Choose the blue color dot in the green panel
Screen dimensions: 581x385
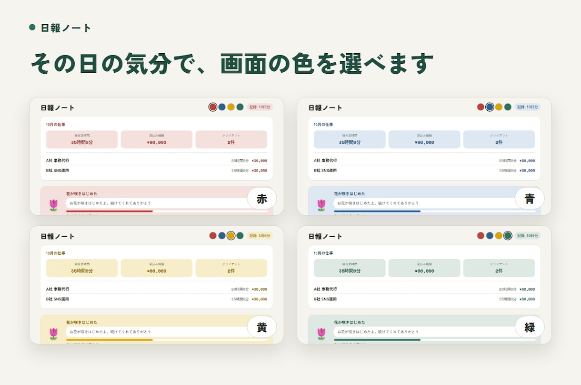pos(490,235)
